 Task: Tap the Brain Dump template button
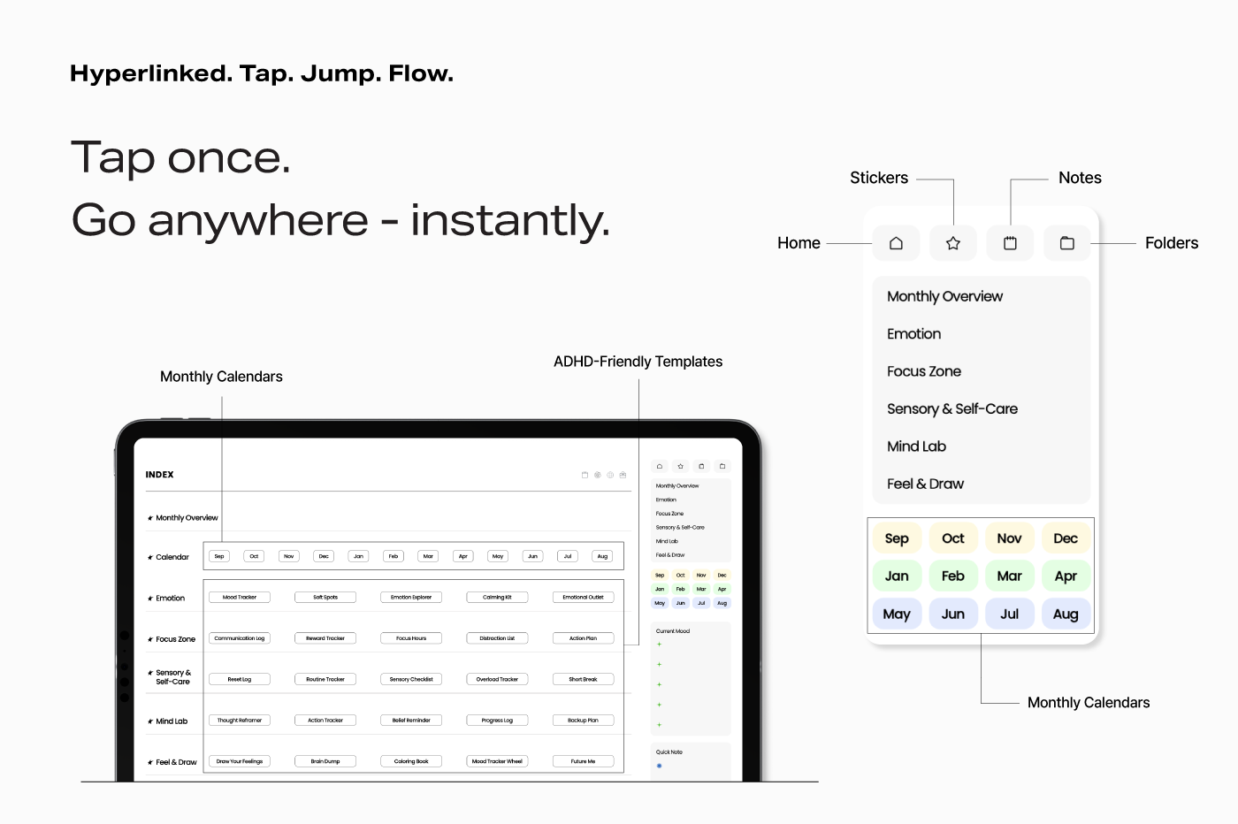click(x=325, y=761)
